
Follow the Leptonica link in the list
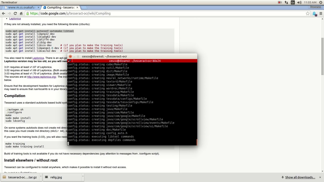click(15, 18)
